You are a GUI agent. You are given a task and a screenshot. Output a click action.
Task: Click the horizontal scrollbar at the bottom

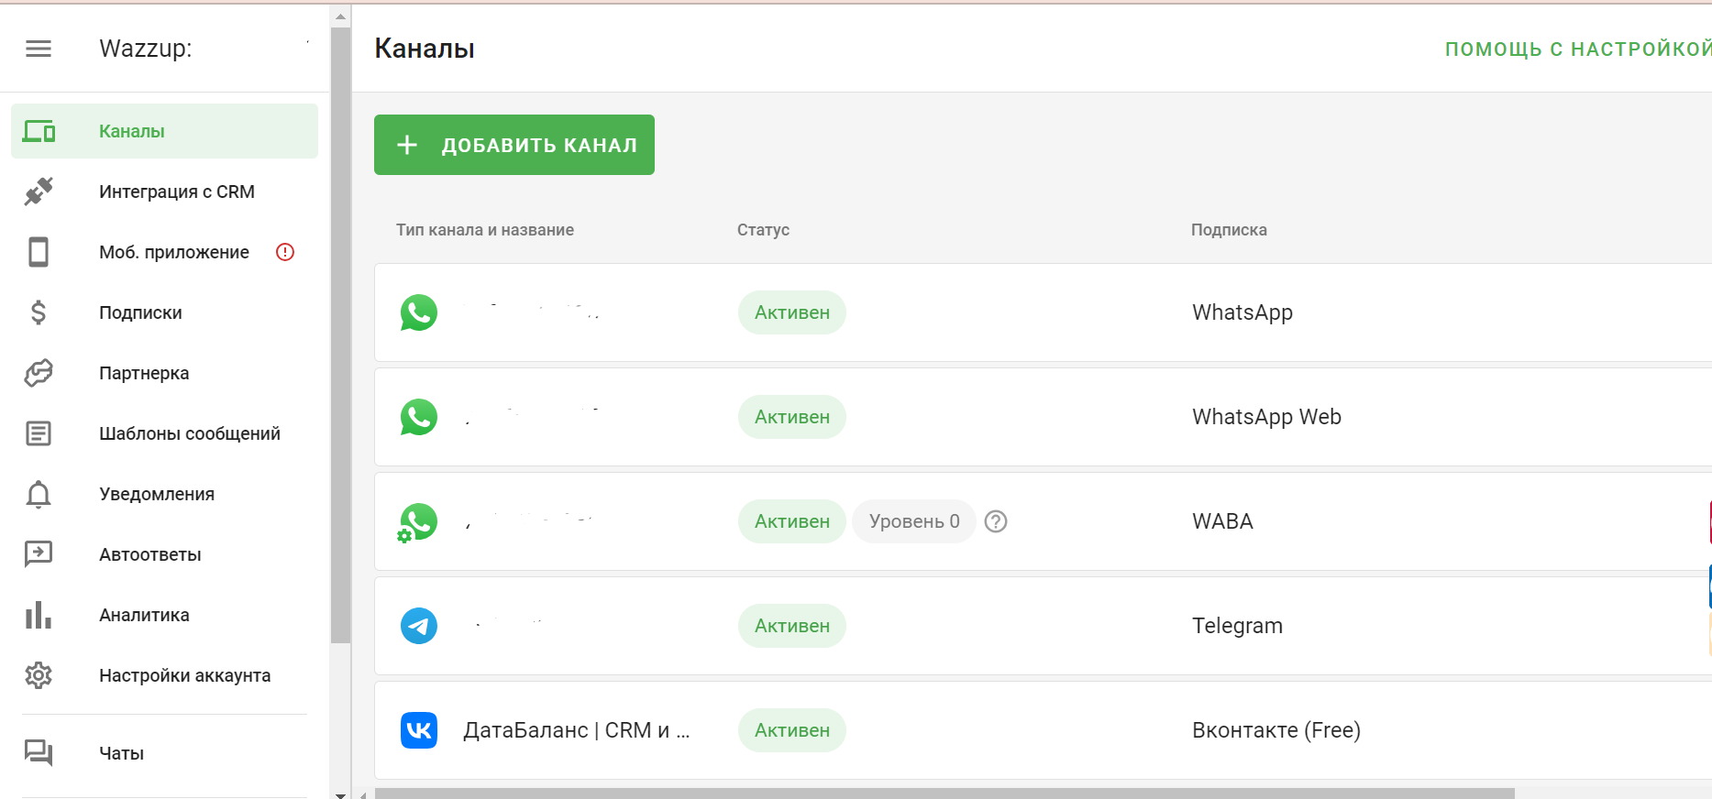[944, 794]
